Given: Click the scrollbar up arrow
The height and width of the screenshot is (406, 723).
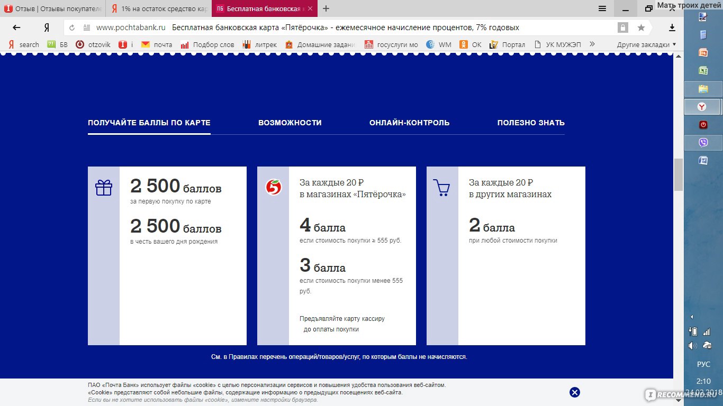Looking at the screenshot, I should [679, 56].
